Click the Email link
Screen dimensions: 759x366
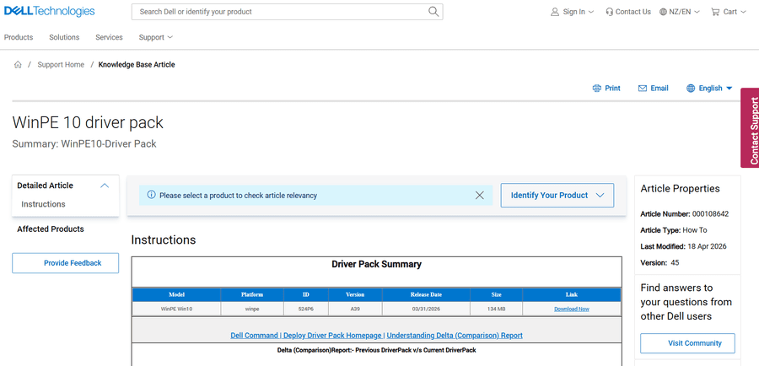[x=659, y=88]
